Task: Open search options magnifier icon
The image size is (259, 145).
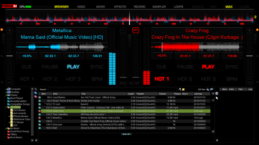Action: point(180,89)
